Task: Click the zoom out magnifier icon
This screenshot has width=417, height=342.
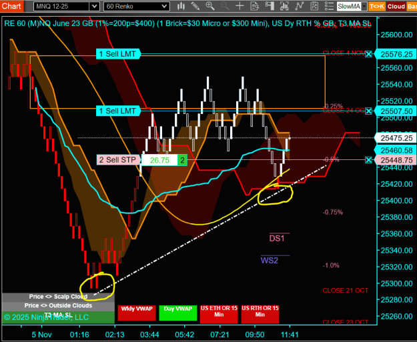Action: (x=225, y=6)
